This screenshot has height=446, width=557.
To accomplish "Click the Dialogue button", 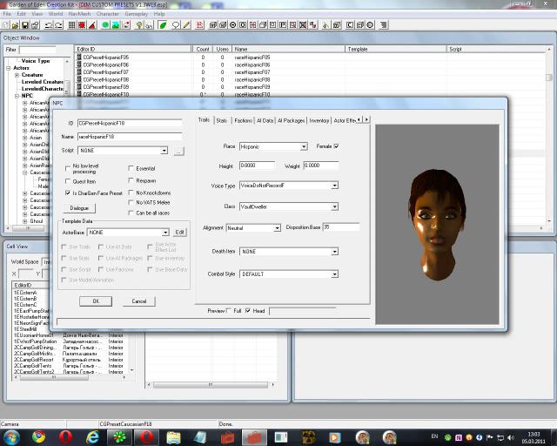I will point(79,208).
